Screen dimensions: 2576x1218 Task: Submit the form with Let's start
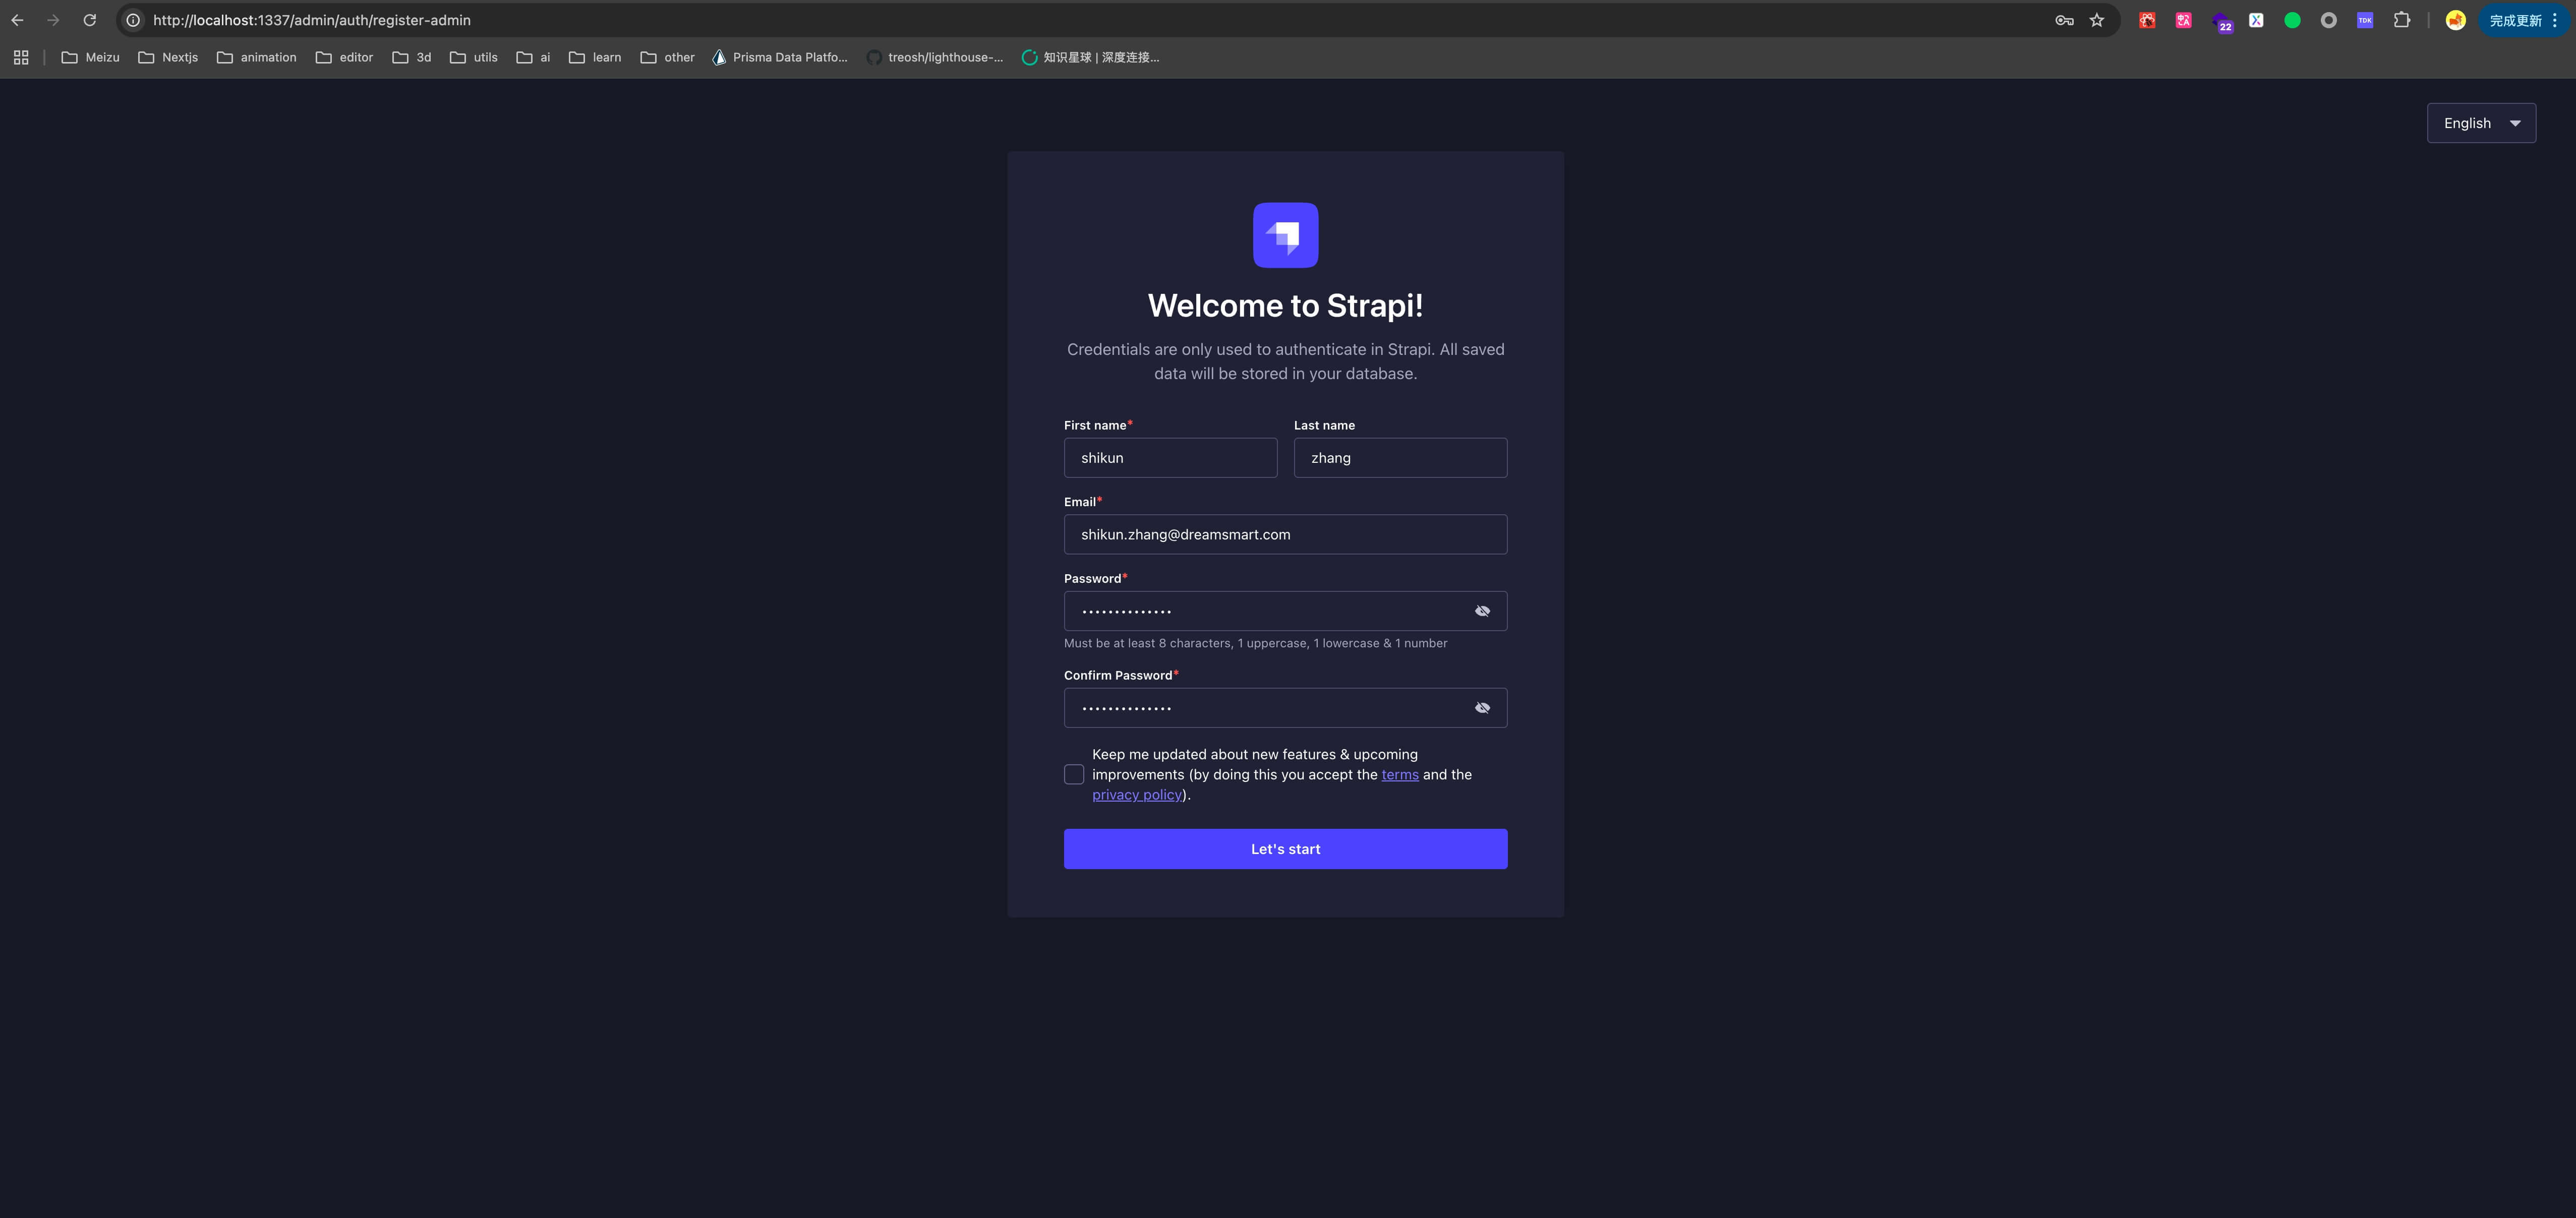(x=1285, y=849)
